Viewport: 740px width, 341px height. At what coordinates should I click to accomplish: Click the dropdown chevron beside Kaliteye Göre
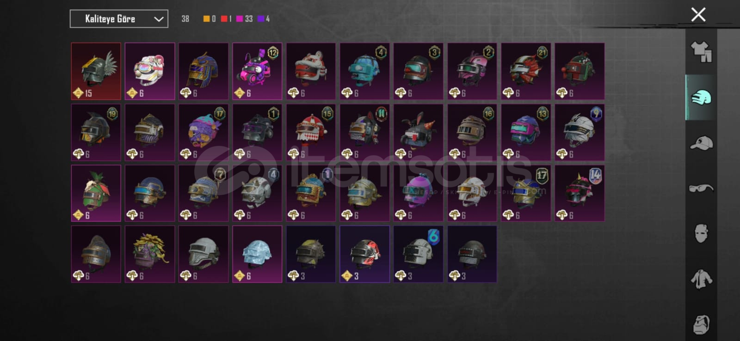click(x=159, y=19)
